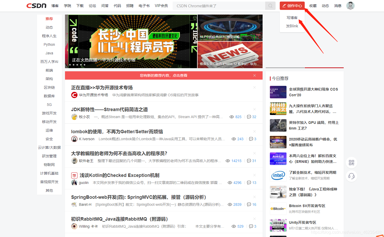Click comment icon on SpringBoot-web article
This screenshot has width=384, height=237.
click(249, 204)
